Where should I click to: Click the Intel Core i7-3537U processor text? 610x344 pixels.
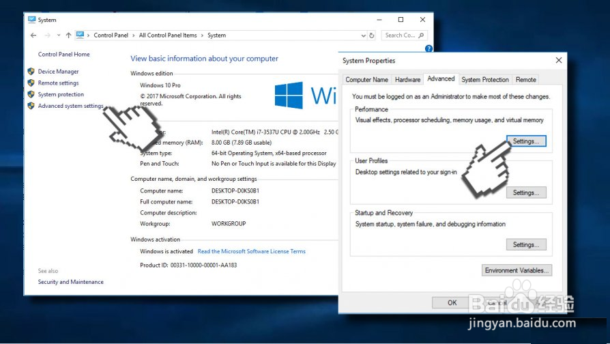pyautogui.click(x=275, y=132)
